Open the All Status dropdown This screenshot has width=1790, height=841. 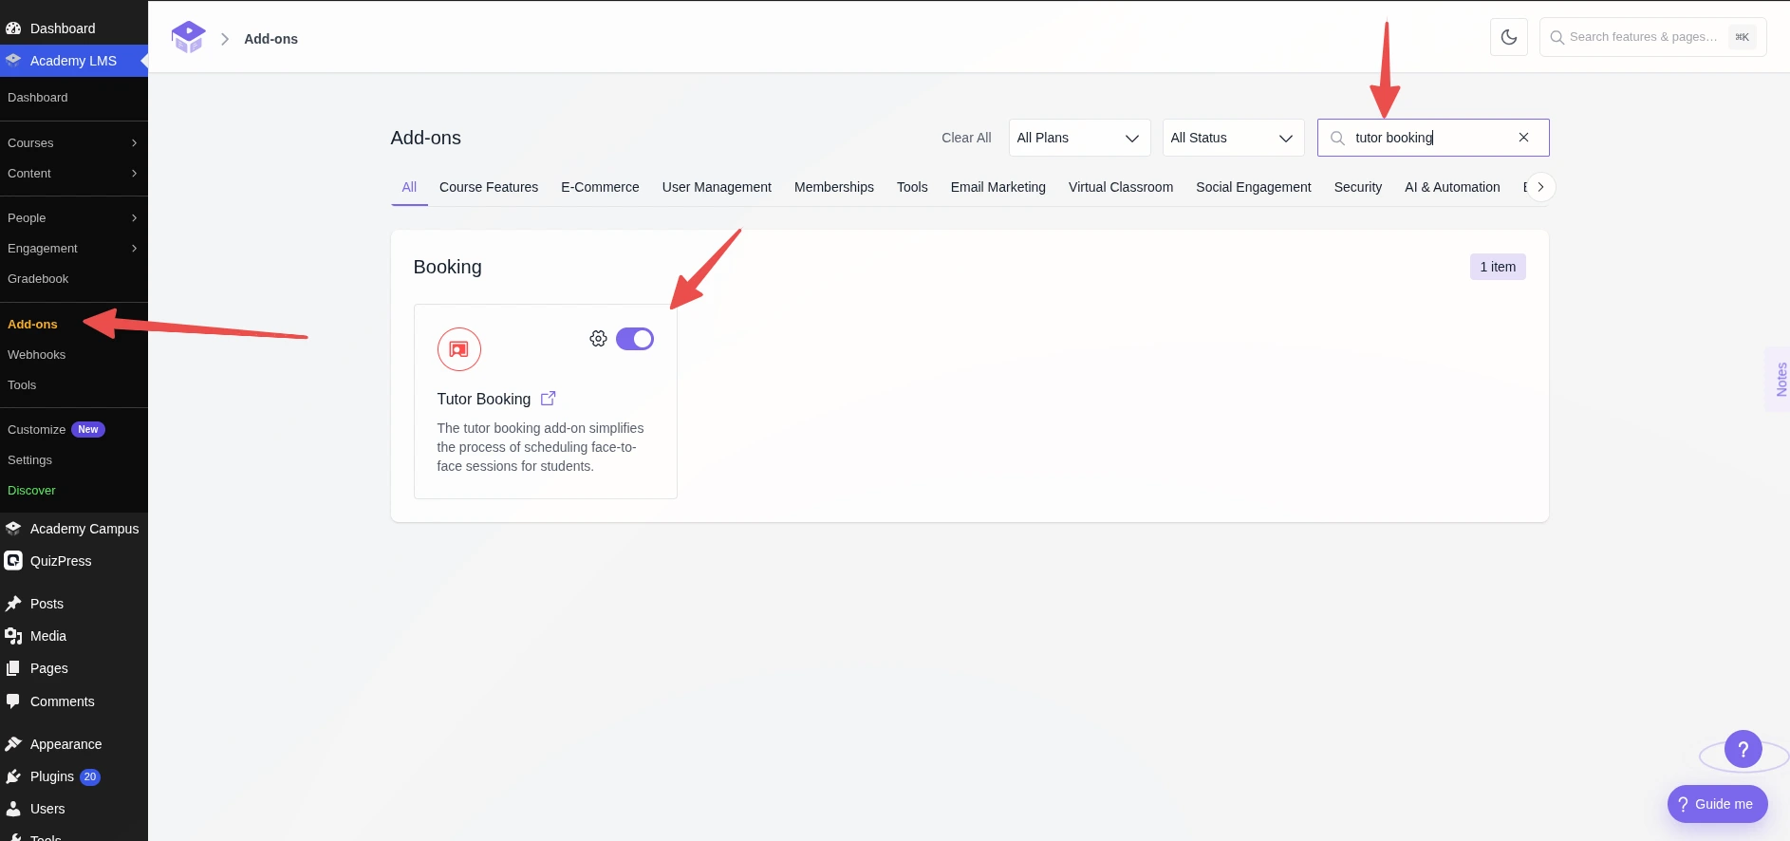[1233, 138]
